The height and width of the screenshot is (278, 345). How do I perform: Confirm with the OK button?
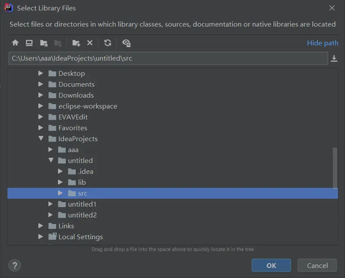pos(271,265)
